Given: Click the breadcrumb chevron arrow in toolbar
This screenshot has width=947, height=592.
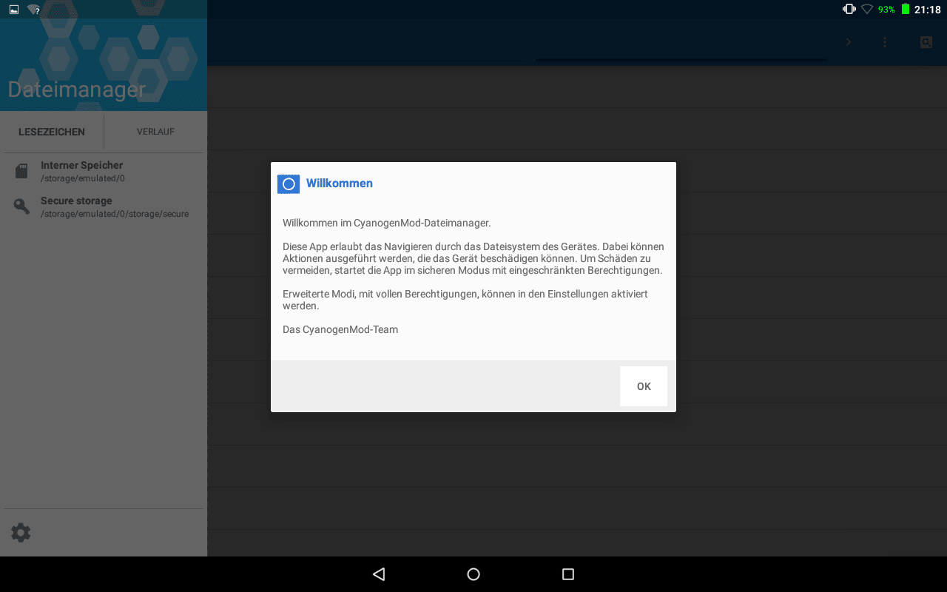Looking at the screenshot, I should (849, 42).
